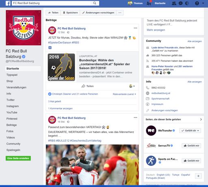Click Mehr anzeigen in the about box
The image size is (208, 187).
156,30
